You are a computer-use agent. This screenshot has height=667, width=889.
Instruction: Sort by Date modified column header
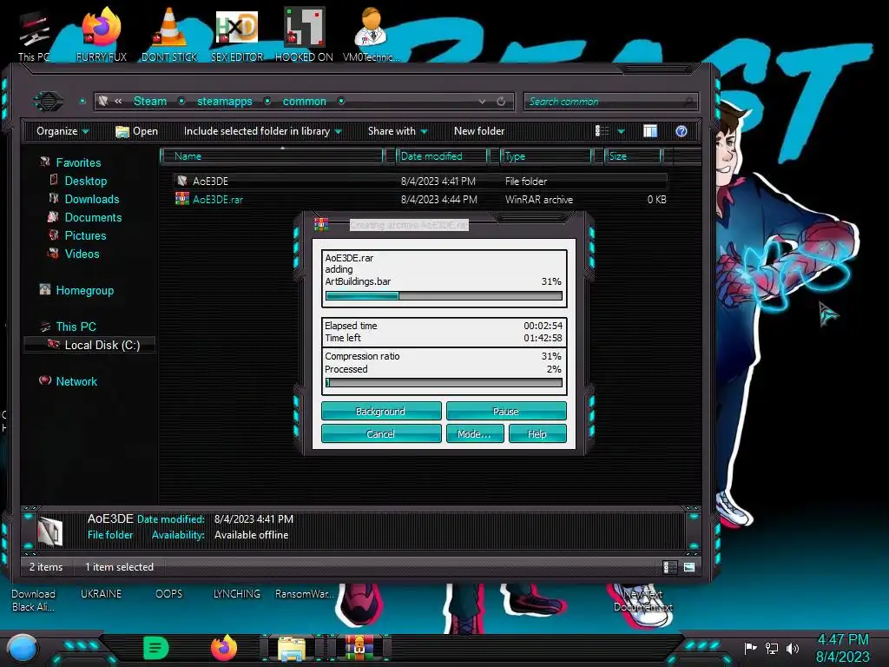coord(442,156)
